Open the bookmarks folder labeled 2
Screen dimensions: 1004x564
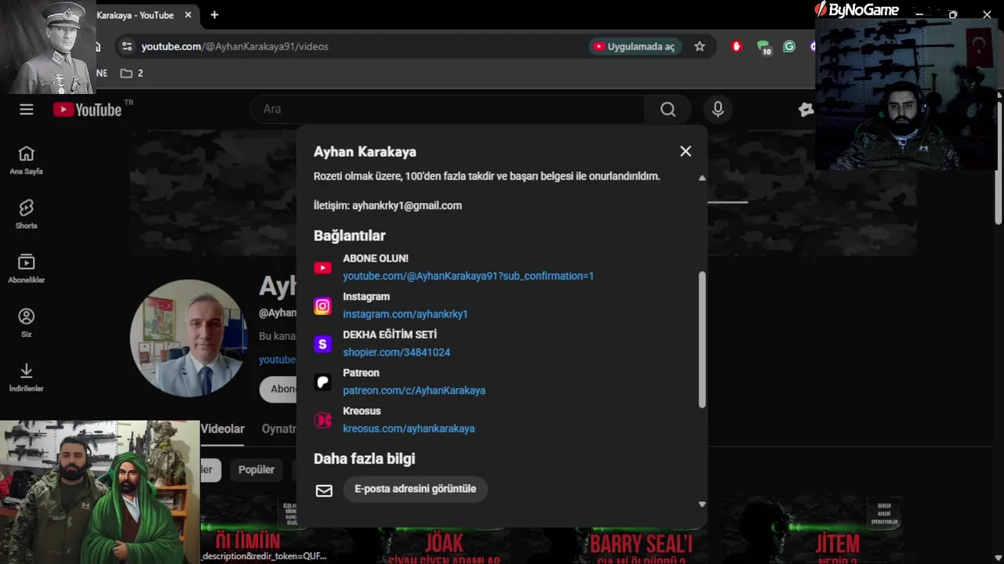(x=131, y=73)
